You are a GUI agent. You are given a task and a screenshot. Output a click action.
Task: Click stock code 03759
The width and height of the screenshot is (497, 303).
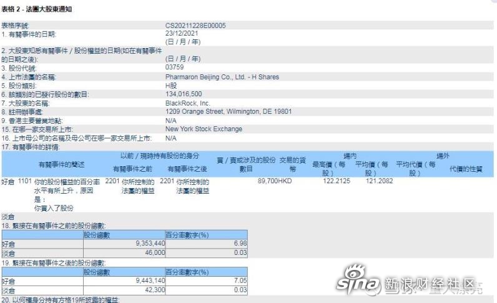(174, 67)
